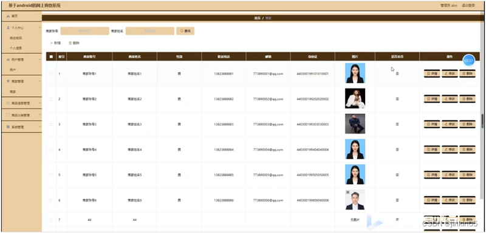
Task: Open the 首页 home item in sidebar
Action: coord(21,16)
